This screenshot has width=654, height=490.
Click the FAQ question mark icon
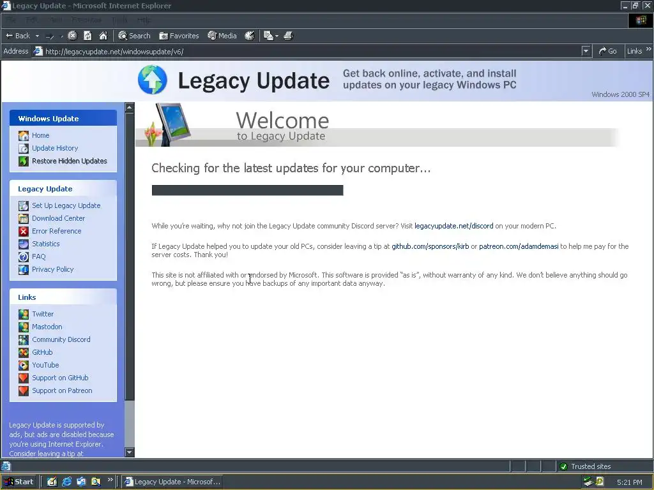[24, 256]
